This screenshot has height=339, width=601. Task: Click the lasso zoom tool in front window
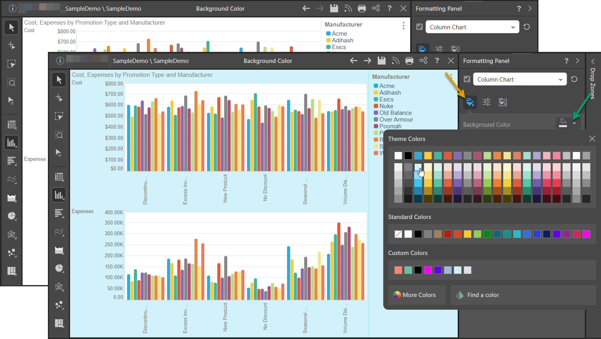(x=59, y=135)
